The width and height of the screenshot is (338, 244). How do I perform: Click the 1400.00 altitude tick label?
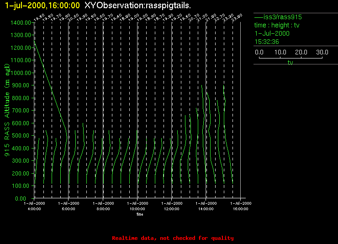coord(21,23)
